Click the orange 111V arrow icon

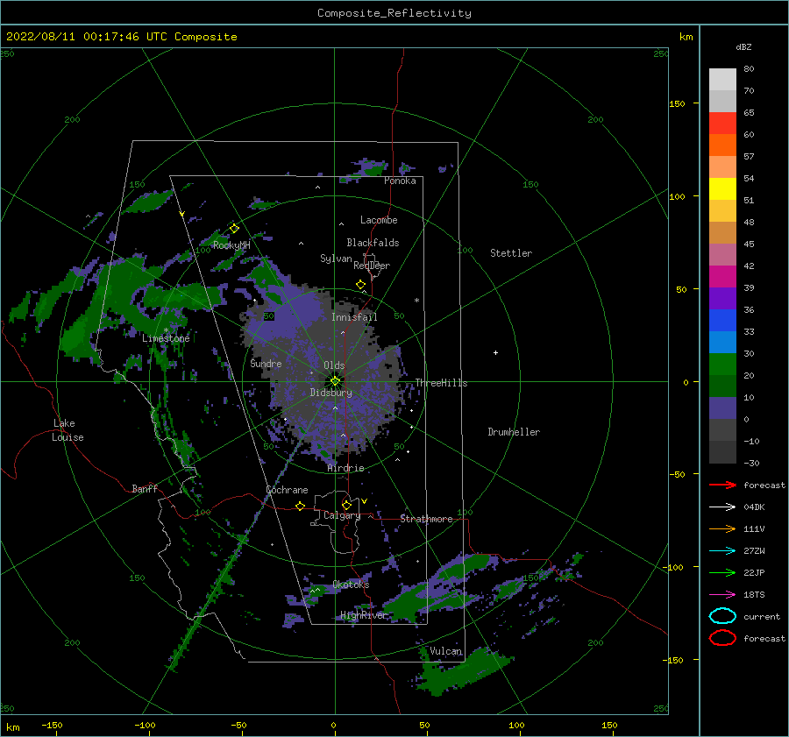pyautogui.click(x=722, y=528)
